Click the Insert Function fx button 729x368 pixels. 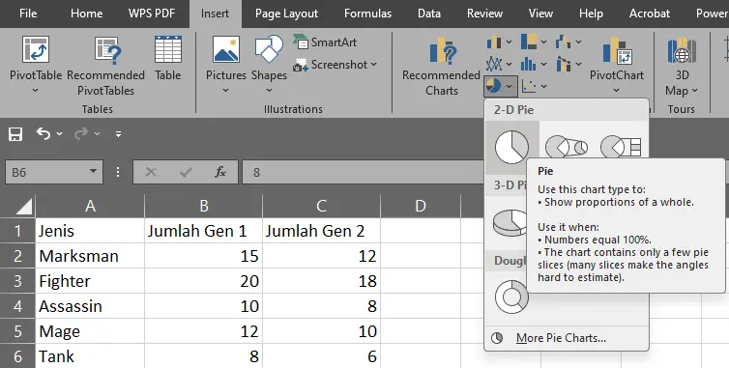pyautogui.click(x=220, y=172)
